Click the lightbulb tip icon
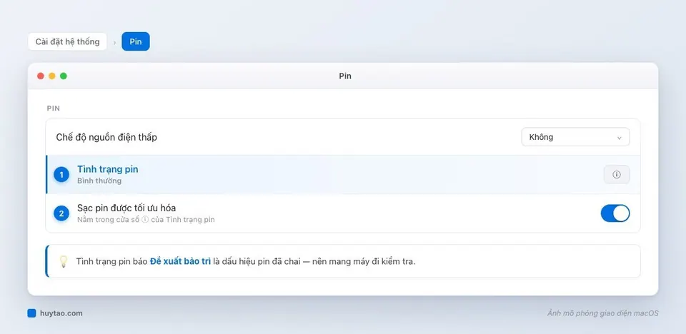 tap(64, 261)
